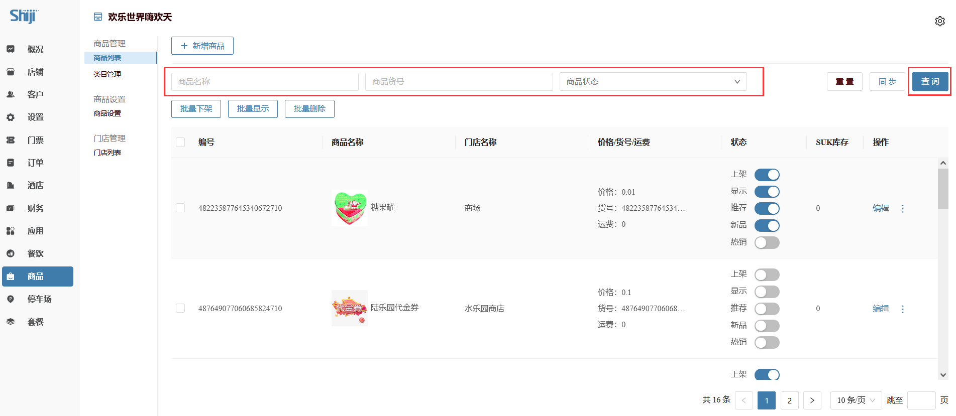This screenshot has height=416, width=956.
Task: Open 类目管理 submenu item
Action: pyautogui.click(x=107, y=74)
